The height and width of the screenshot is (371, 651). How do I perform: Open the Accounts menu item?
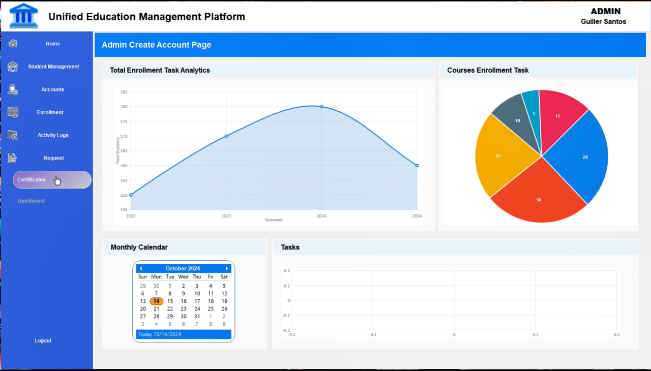pos(53,89)
